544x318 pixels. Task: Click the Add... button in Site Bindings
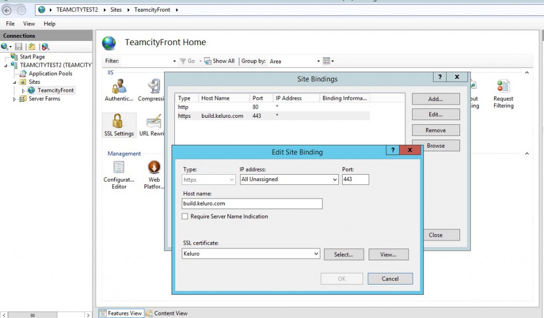coord(436,99)
